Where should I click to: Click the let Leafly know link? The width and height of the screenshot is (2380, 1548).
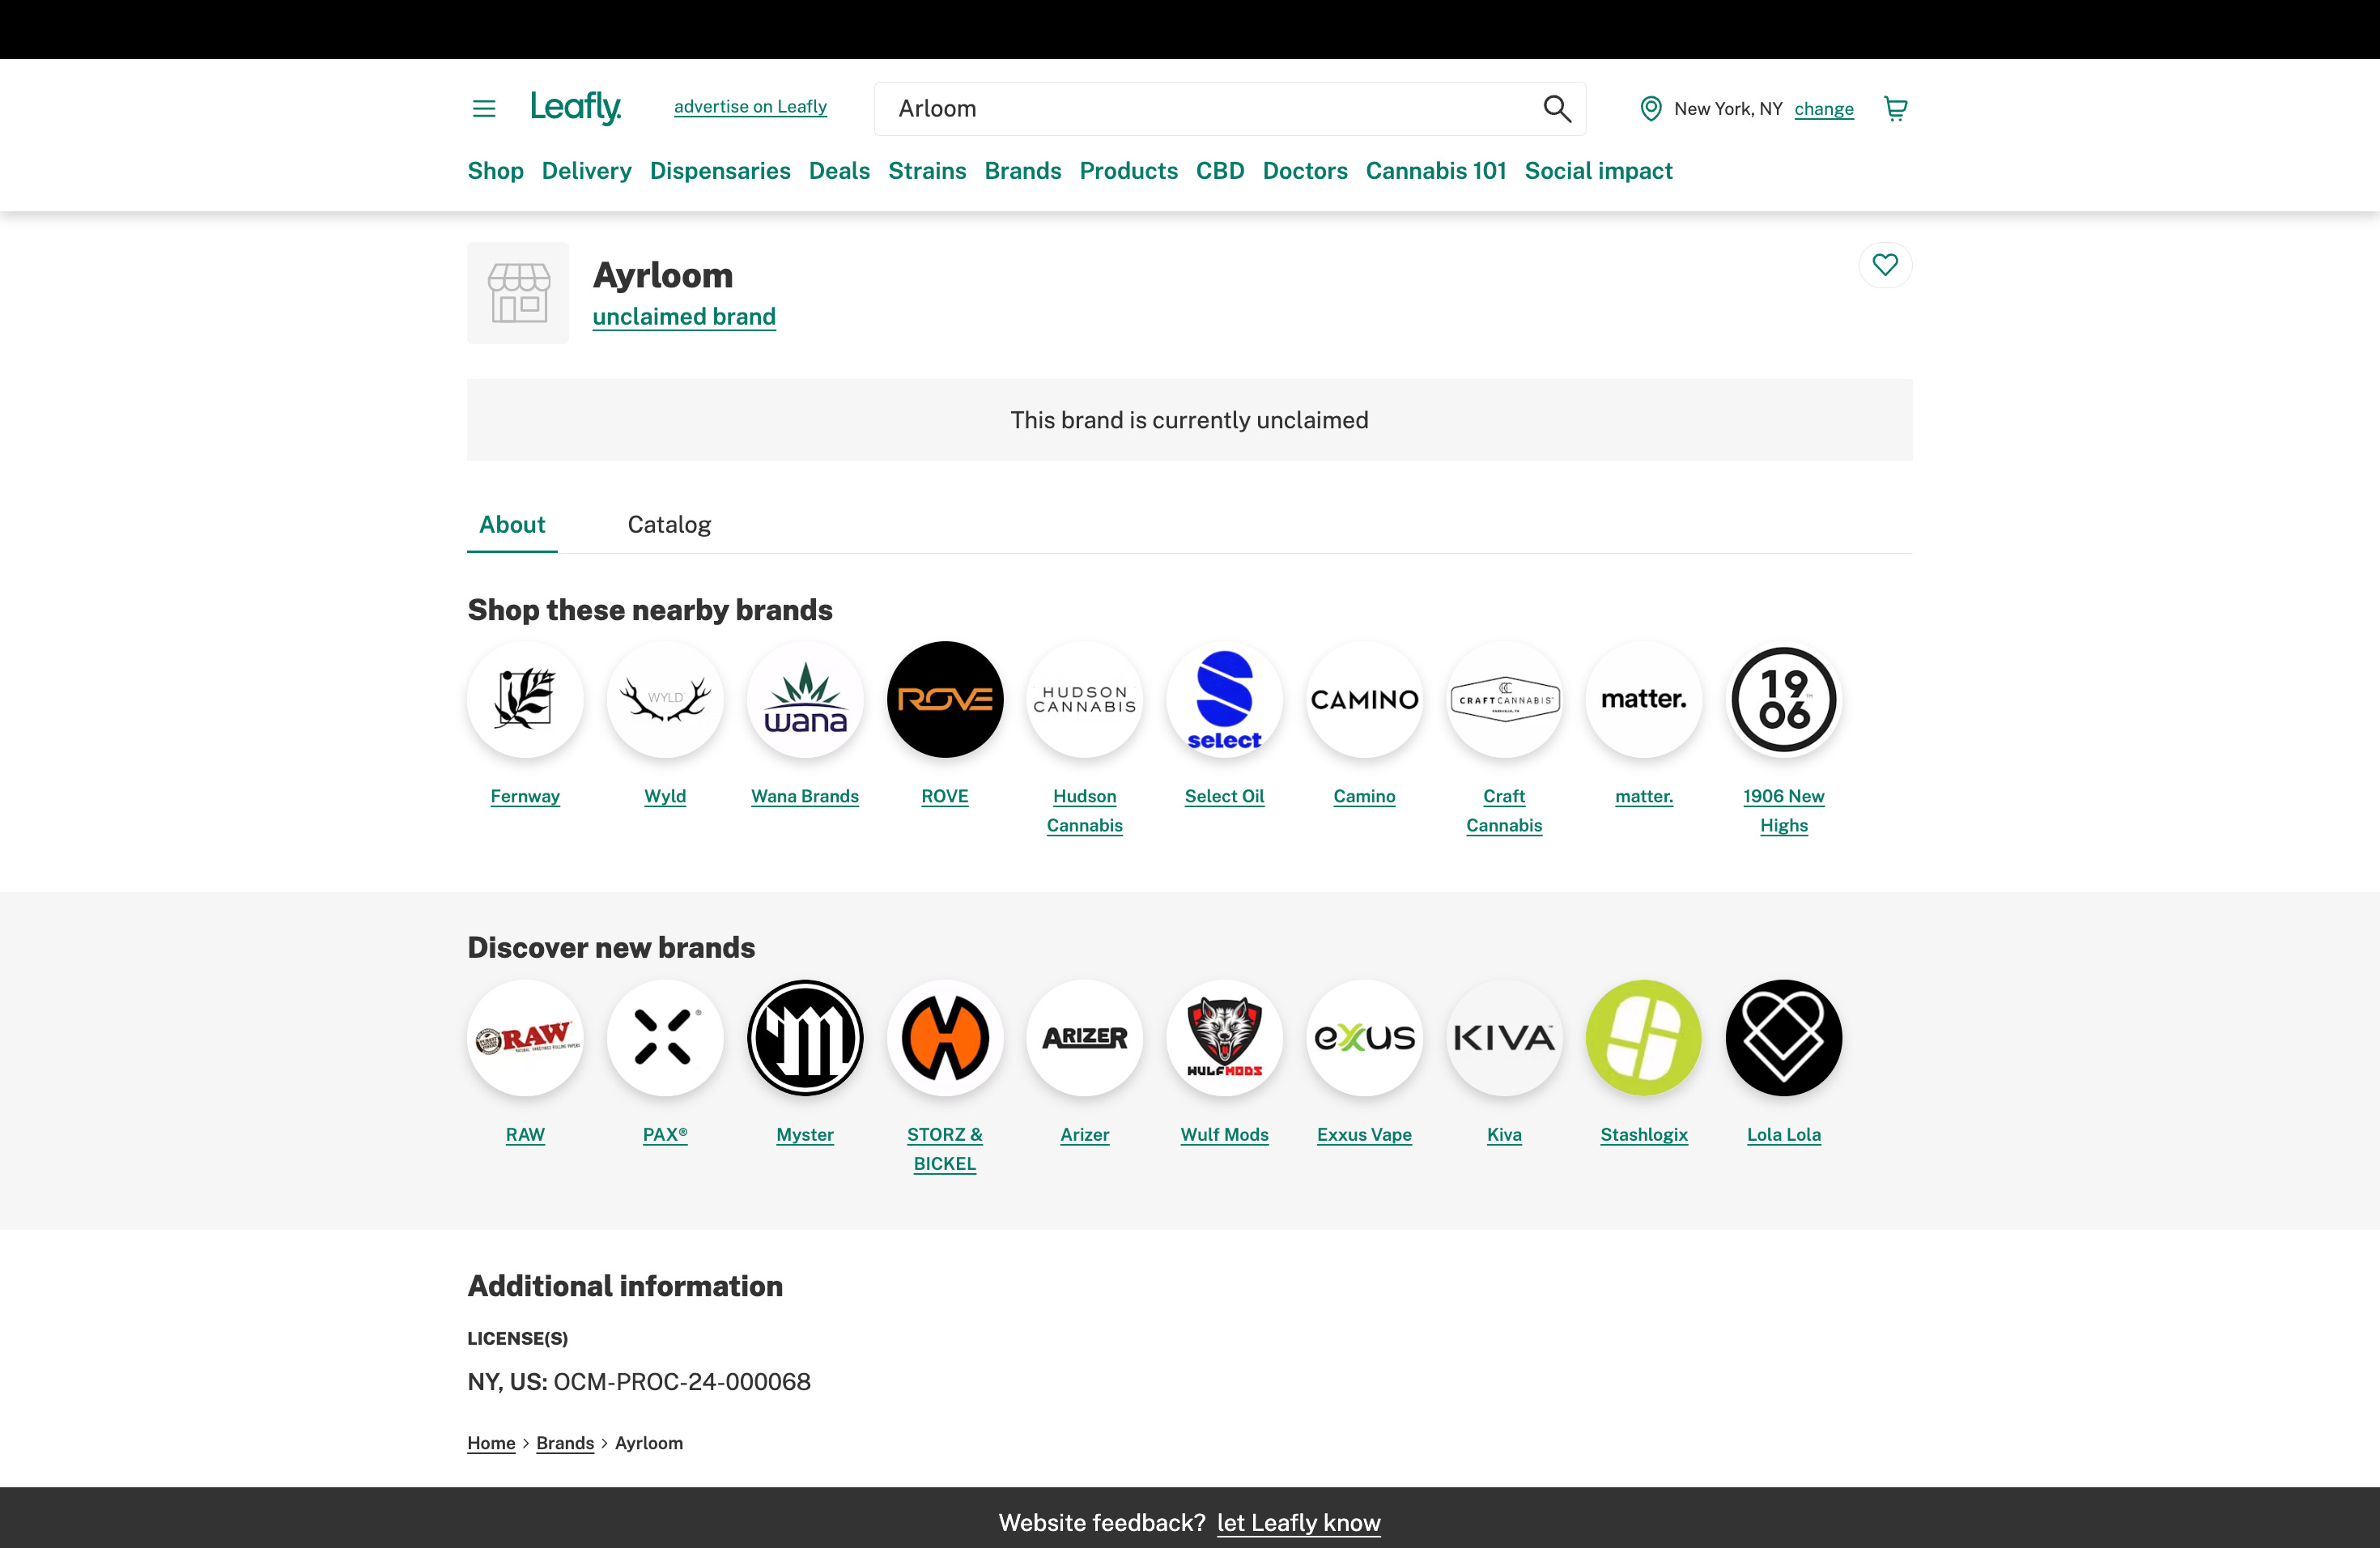(x=1298, y=1522)
